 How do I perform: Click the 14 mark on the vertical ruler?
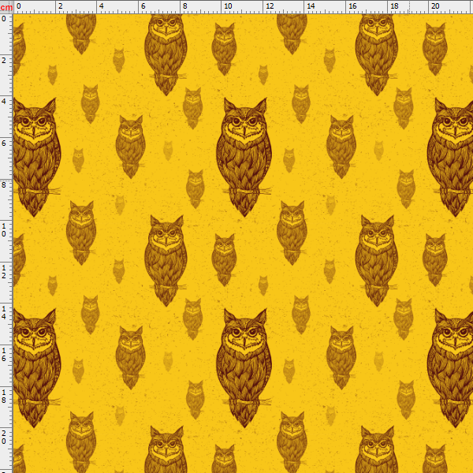pyautogui.click(x=4, y=312)
